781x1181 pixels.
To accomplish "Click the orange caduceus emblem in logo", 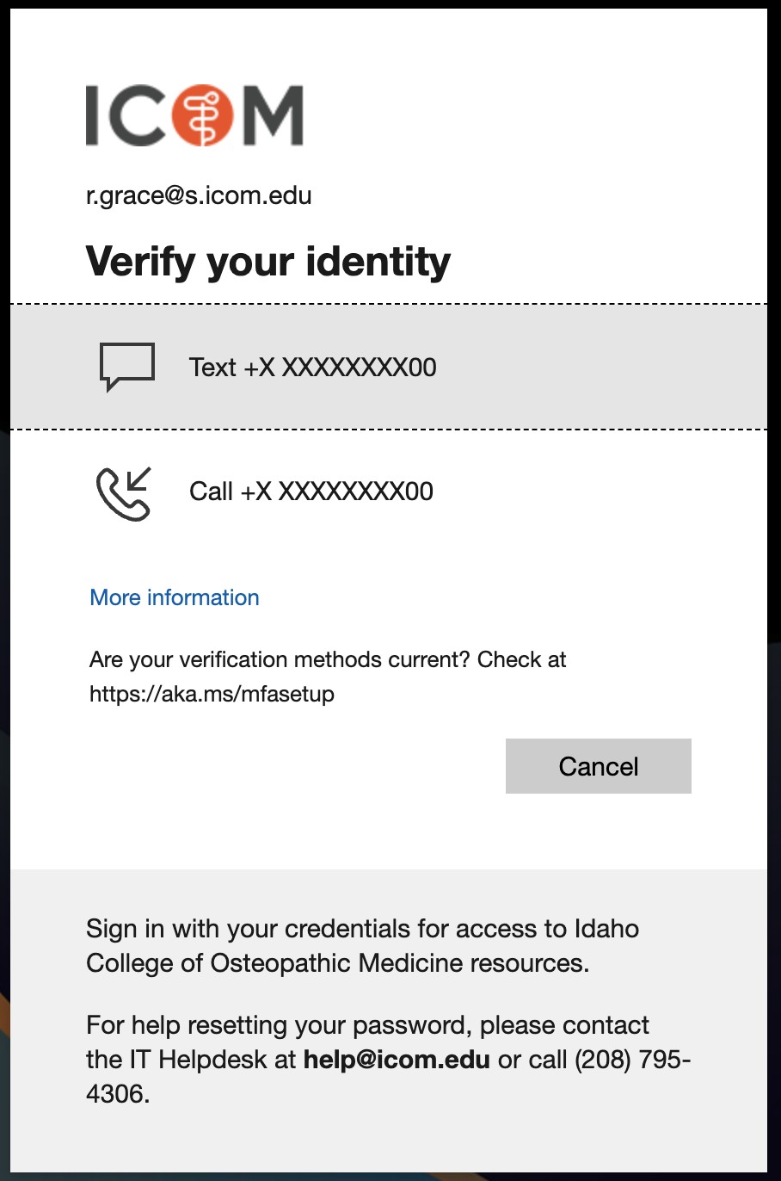I will (202, 114).
